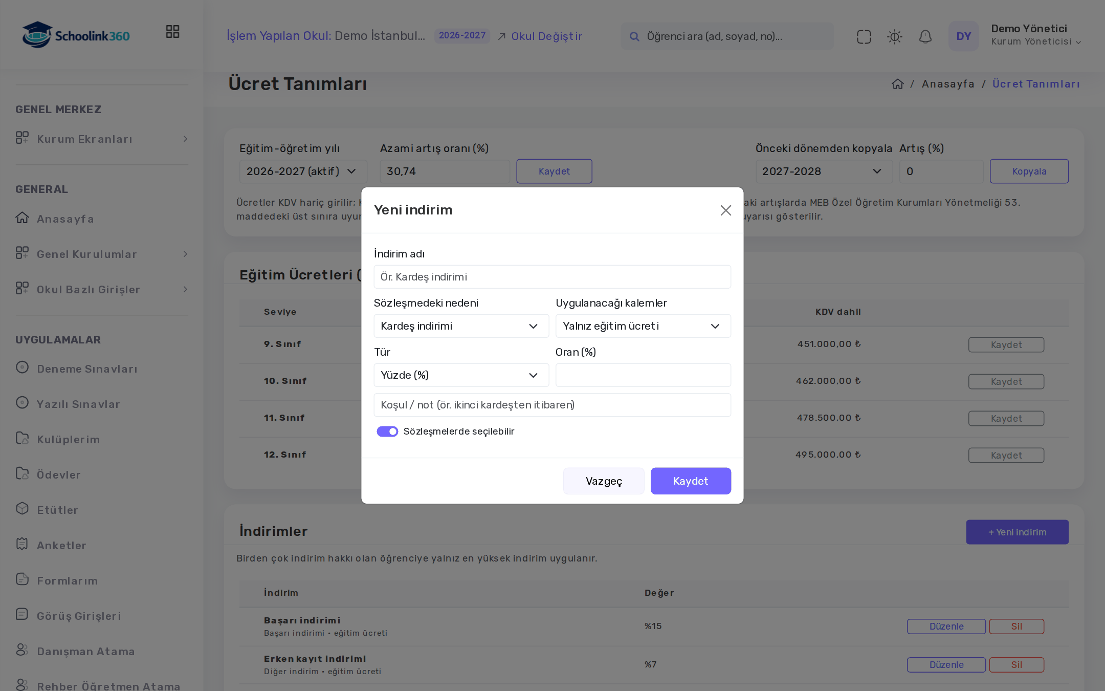This screenshot has width=1105, height=691.
Task: Click the search magnifier icon
Action: coord(634,36)
